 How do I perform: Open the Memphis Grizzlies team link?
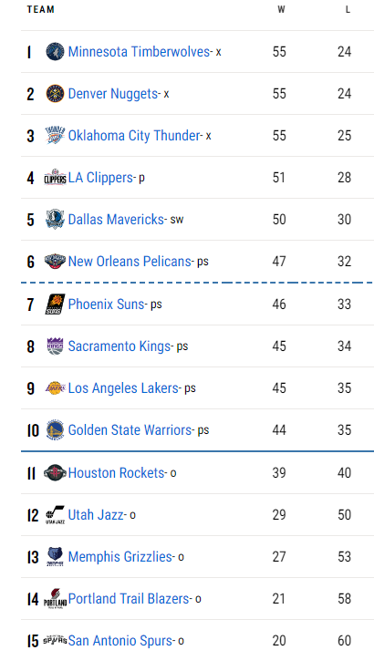[120, 557]
